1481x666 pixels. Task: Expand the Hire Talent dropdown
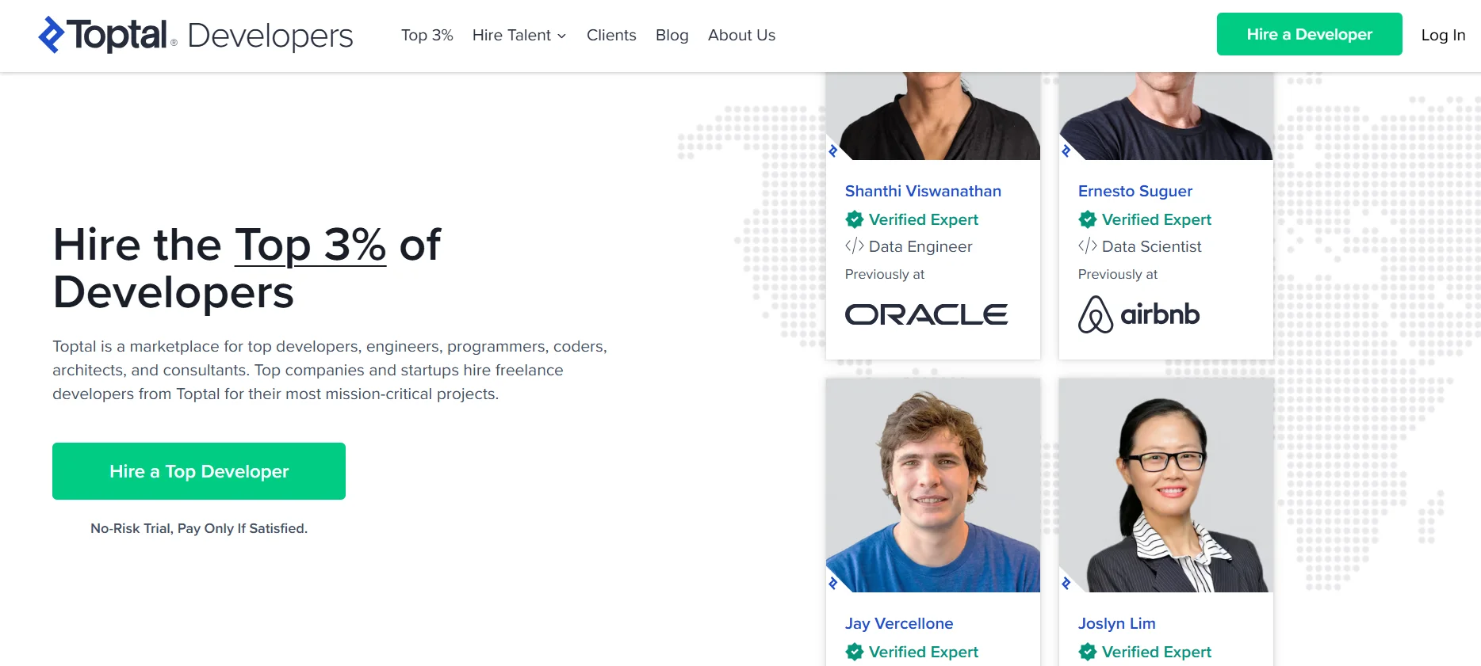[519, 35]
